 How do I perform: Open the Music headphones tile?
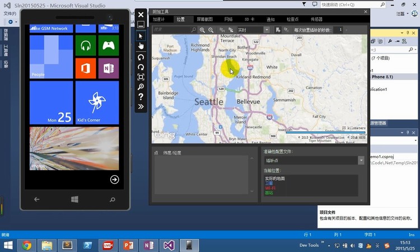click(x=86, y=45)
